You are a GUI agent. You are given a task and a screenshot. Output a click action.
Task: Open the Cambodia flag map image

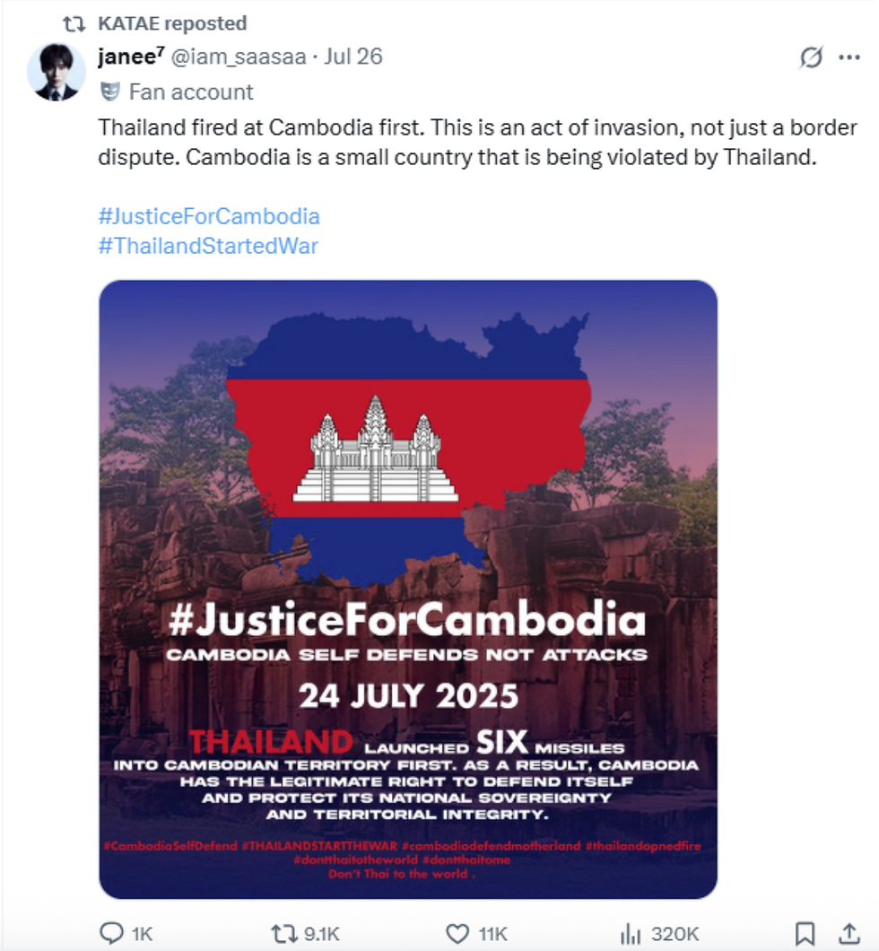click(408, 589)
